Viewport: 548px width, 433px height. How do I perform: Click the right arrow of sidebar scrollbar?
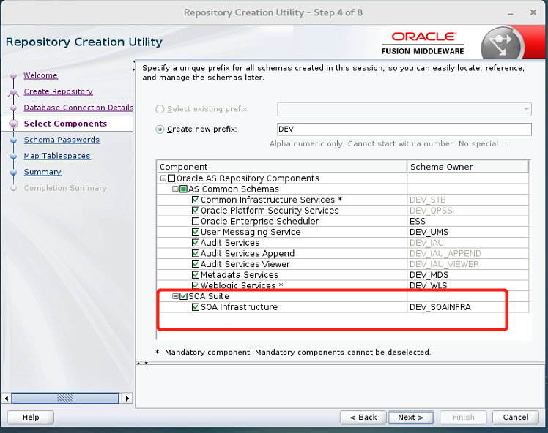click(x=127, y=398)
